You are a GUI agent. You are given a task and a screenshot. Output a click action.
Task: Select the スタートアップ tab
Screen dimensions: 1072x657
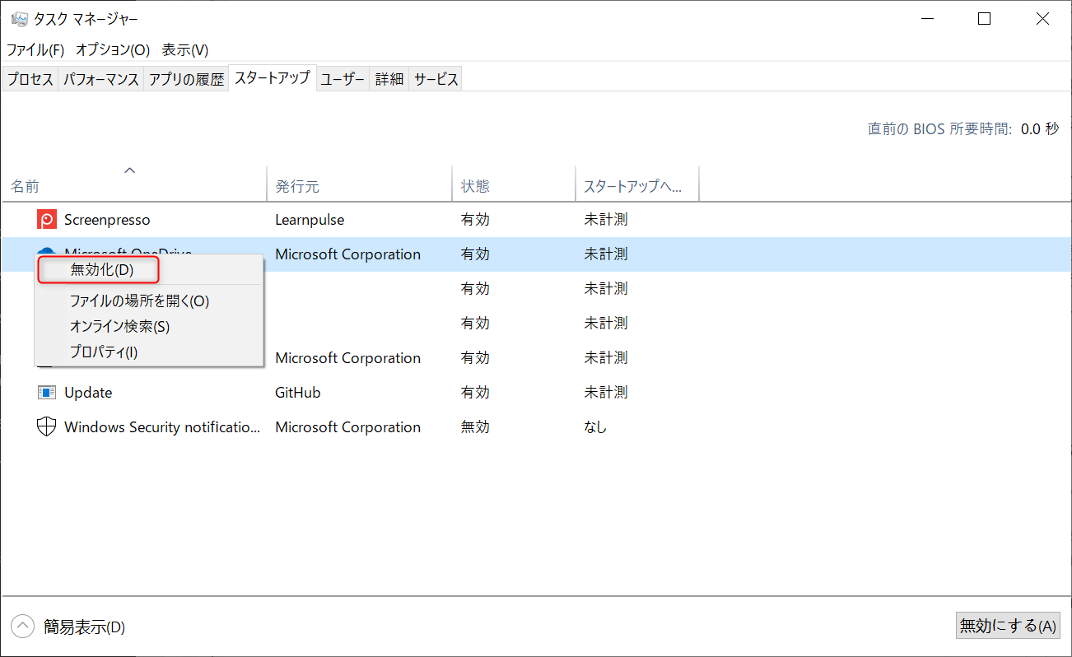click(x=273, y=77)
